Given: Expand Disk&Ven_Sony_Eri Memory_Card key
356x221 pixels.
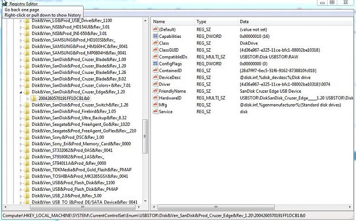Looking at the screenshot, I should coord(21,144).
